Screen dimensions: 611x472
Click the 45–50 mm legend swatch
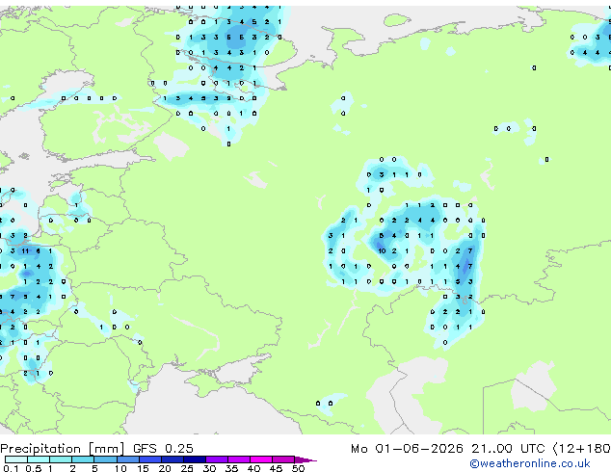(x=283, y=459)
